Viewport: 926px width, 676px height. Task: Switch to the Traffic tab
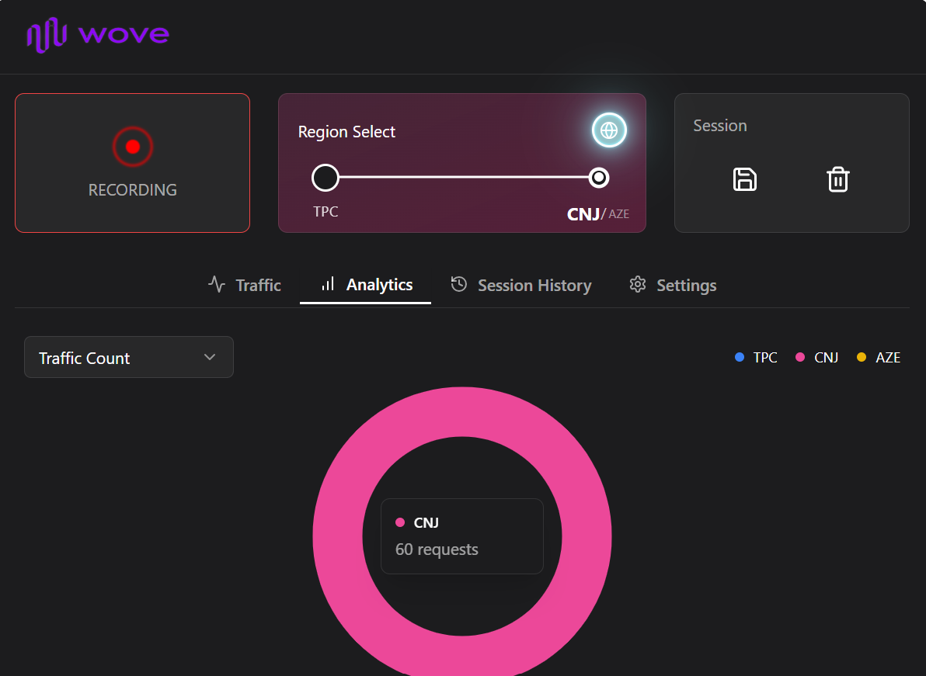pyautogui.click(x=245, y=286)
